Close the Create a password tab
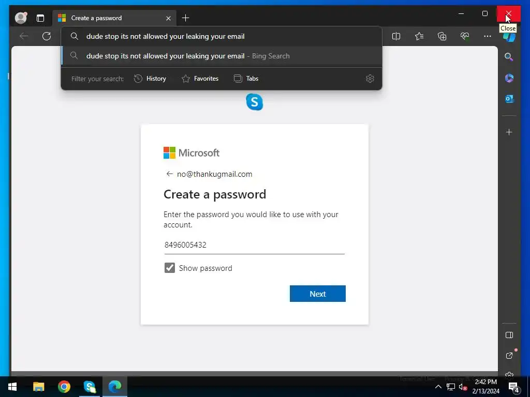Screen dimensions: 530x397 click(x=168, y=18)
